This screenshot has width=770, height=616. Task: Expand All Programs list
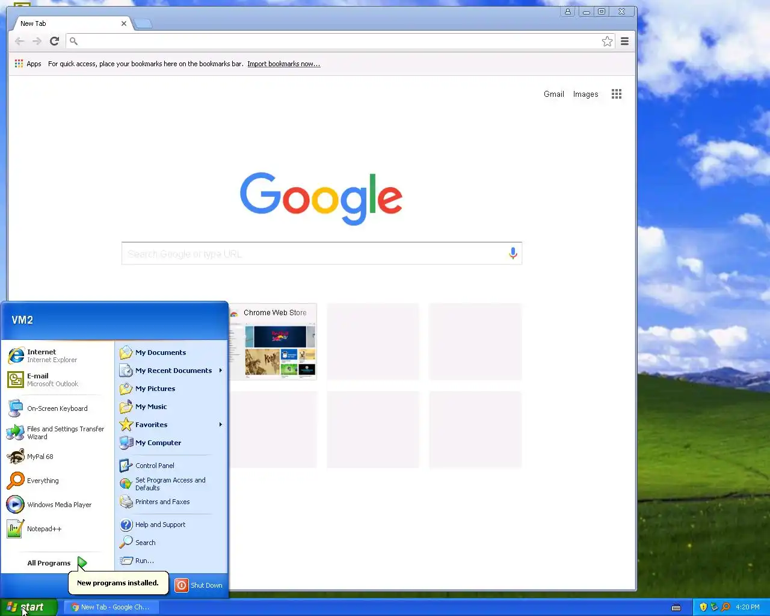point(57,563)
